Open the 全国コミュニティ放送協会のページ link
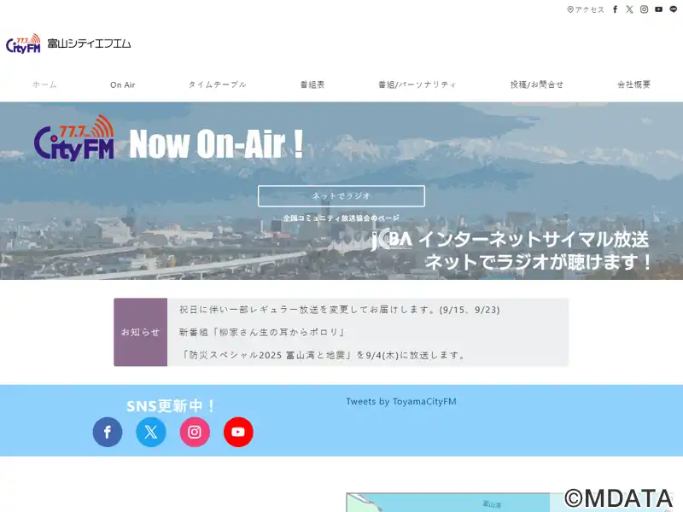 click(x=341, y=218)
